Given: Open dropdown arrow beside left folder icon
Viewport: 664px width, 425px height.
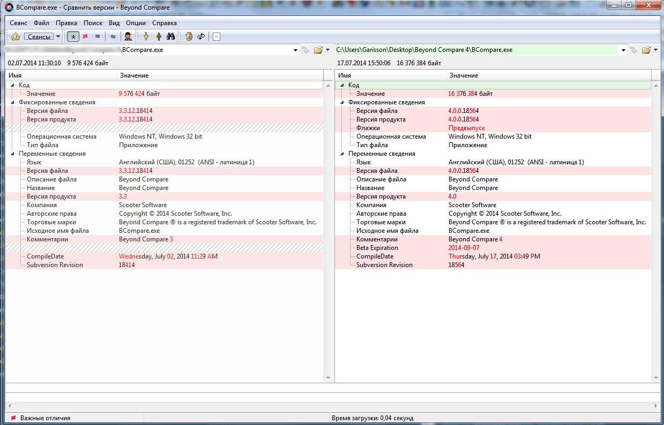Looking at the screenshot, I should 328,50.
